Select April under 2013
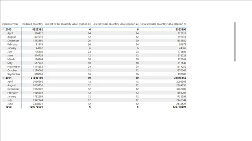The width and height of the screenshot is (252, 141). point(10,33)
